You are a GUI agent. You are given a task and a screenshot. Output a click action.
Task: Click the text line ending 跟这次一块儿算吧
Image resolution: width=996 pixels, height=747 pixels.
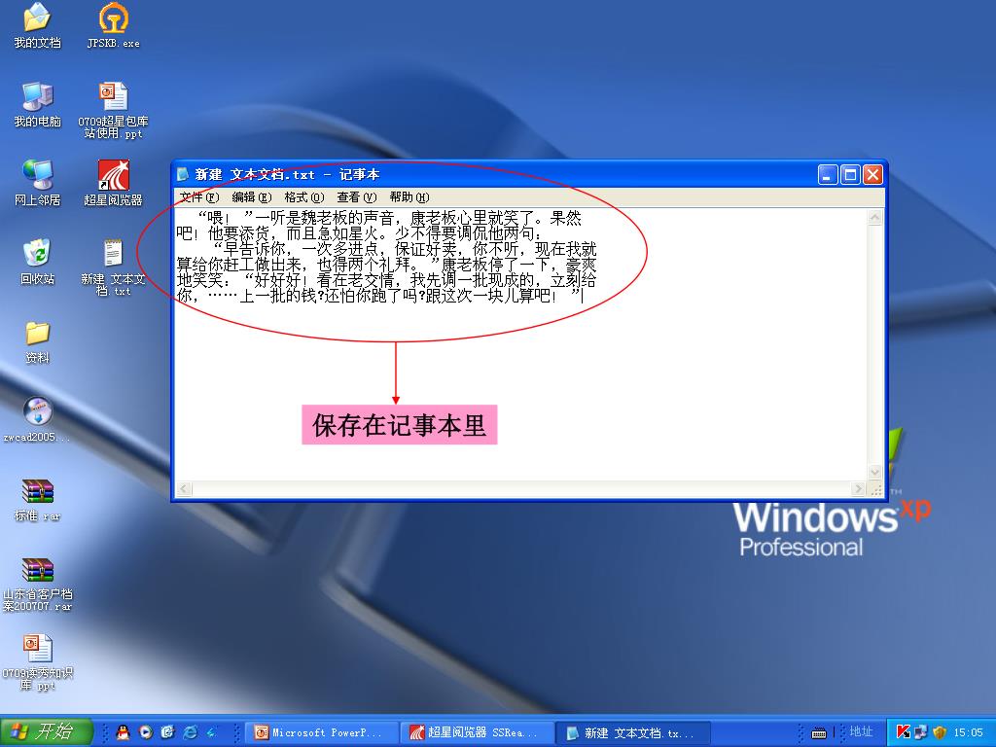click(380, 296)
